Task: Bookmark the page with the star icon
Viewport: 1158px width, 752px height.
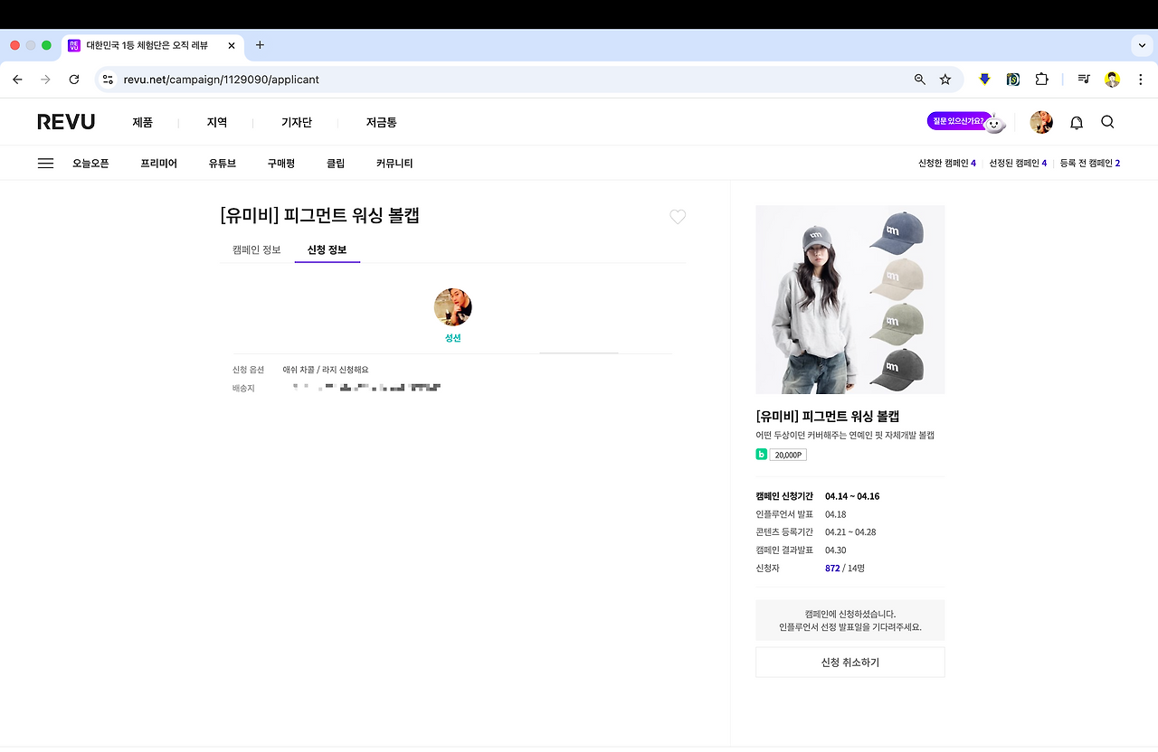Action: point(944,80)
